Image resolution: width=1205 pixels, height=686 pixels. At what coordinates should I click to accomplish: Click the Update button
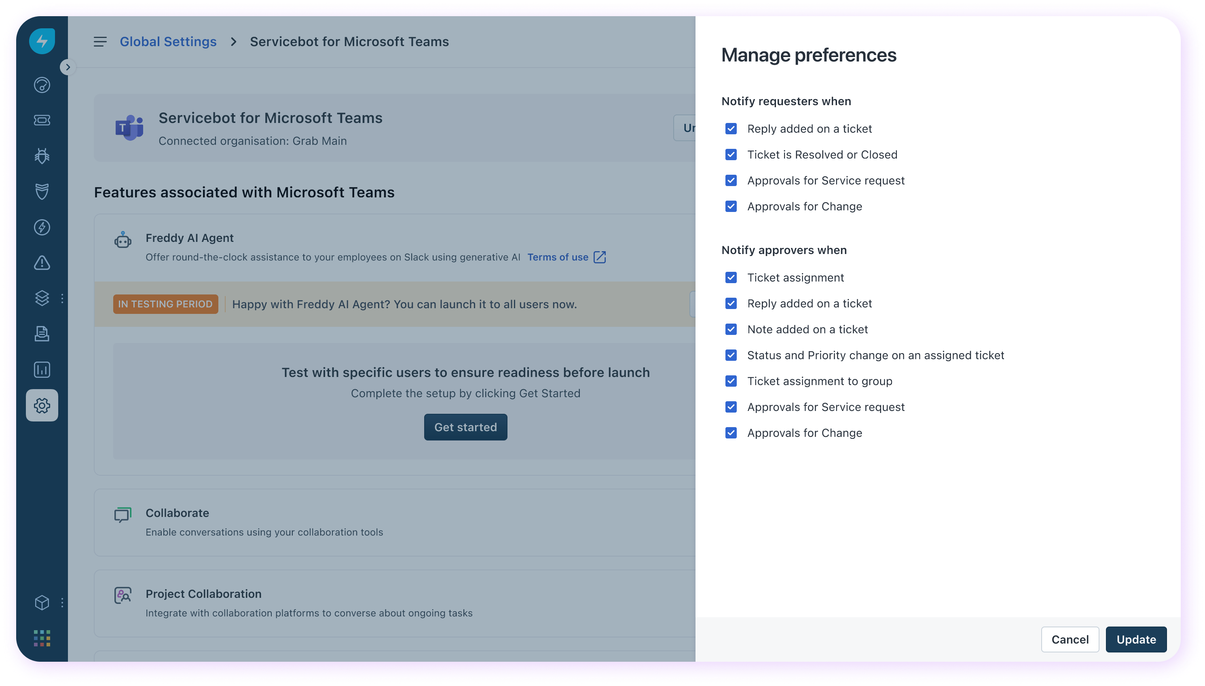1136,639
